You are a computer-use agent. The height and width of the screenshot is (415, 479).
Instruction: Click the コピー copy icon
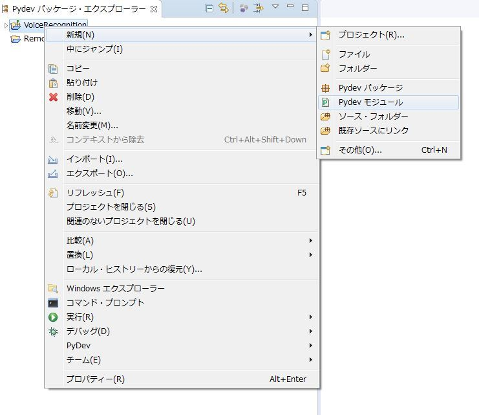[53, 69]
